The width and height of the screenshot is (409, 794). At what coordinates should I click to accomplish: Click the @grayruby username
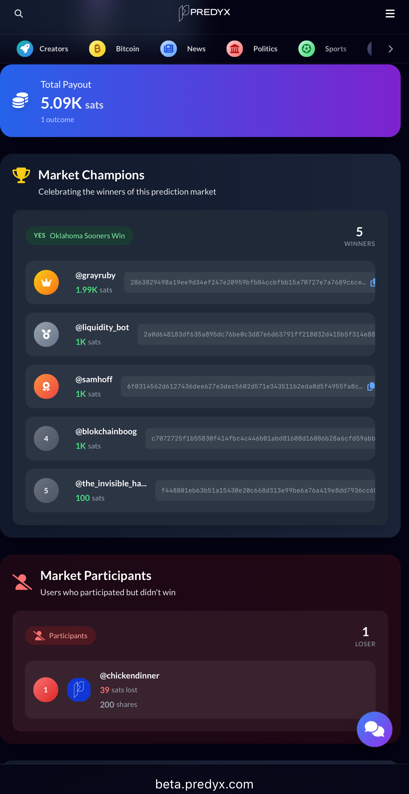[95, 275]
